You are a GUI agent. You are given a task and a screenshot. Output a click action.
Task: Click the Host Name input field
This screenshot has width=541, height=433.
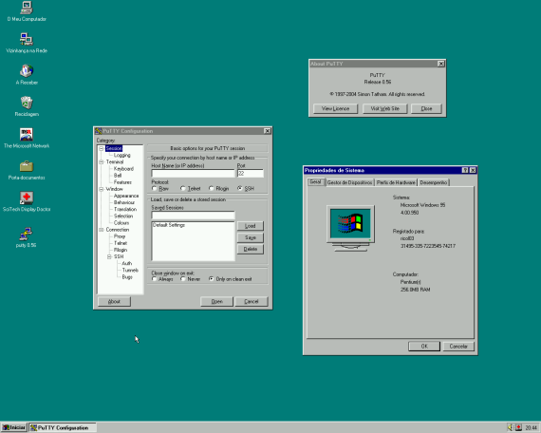pos(193,173)
